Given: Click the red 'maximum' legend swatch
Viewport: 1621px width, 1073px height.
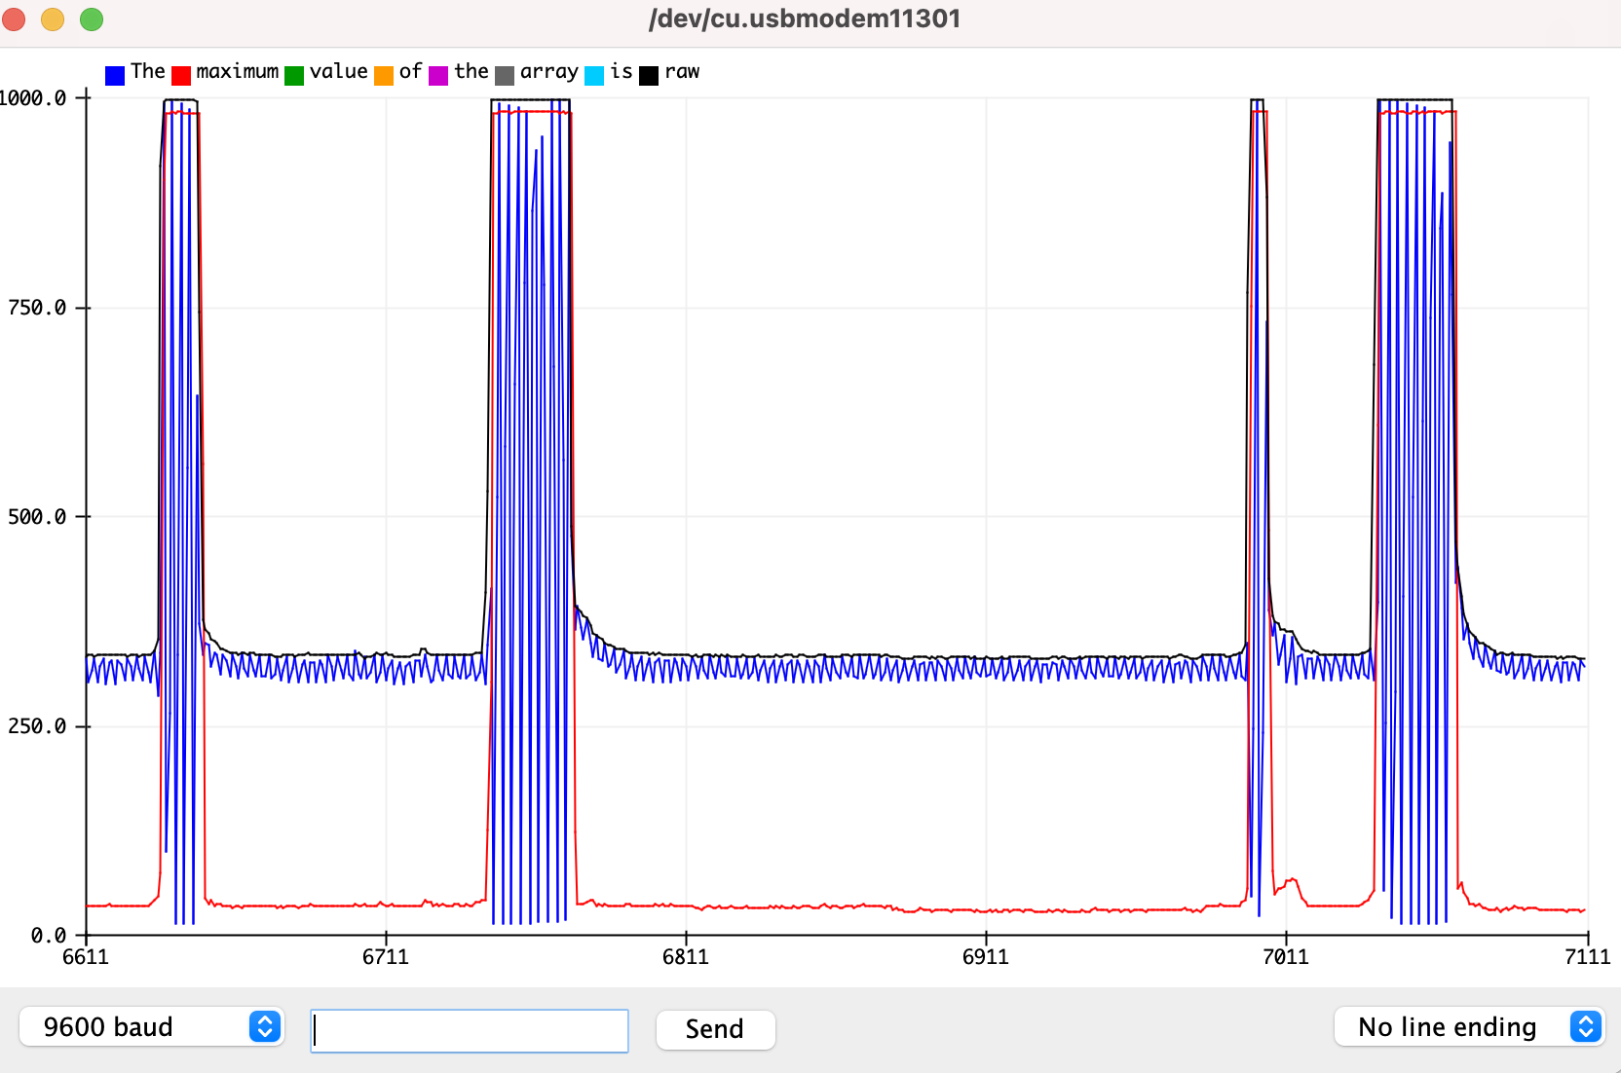Looking at the screenshot, I should [x=181, y=75].
